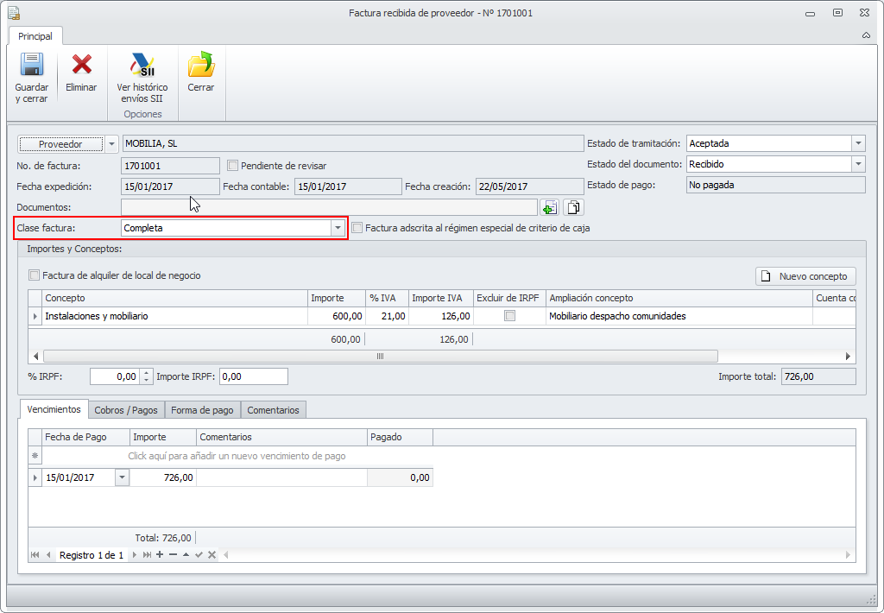The height and width of the screenshot is (613, 884).
Task: Add a new record with the plus navigator icon
Action: point(160,555)
